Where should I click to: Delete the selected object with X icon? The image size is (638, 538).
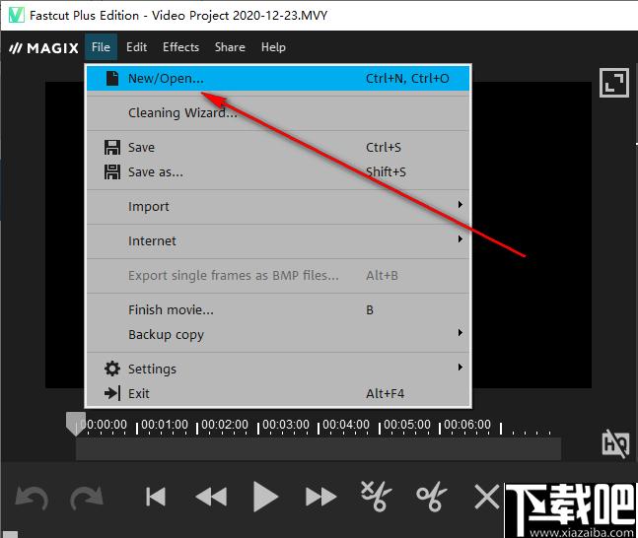pos(487,497)
